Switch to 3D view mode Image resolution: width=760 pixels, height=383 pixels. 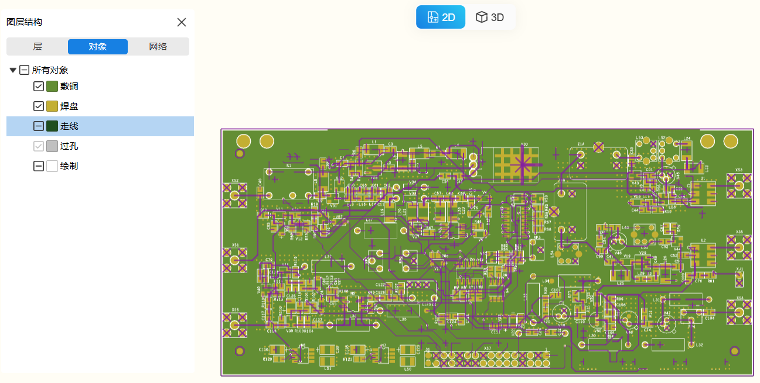490,17
